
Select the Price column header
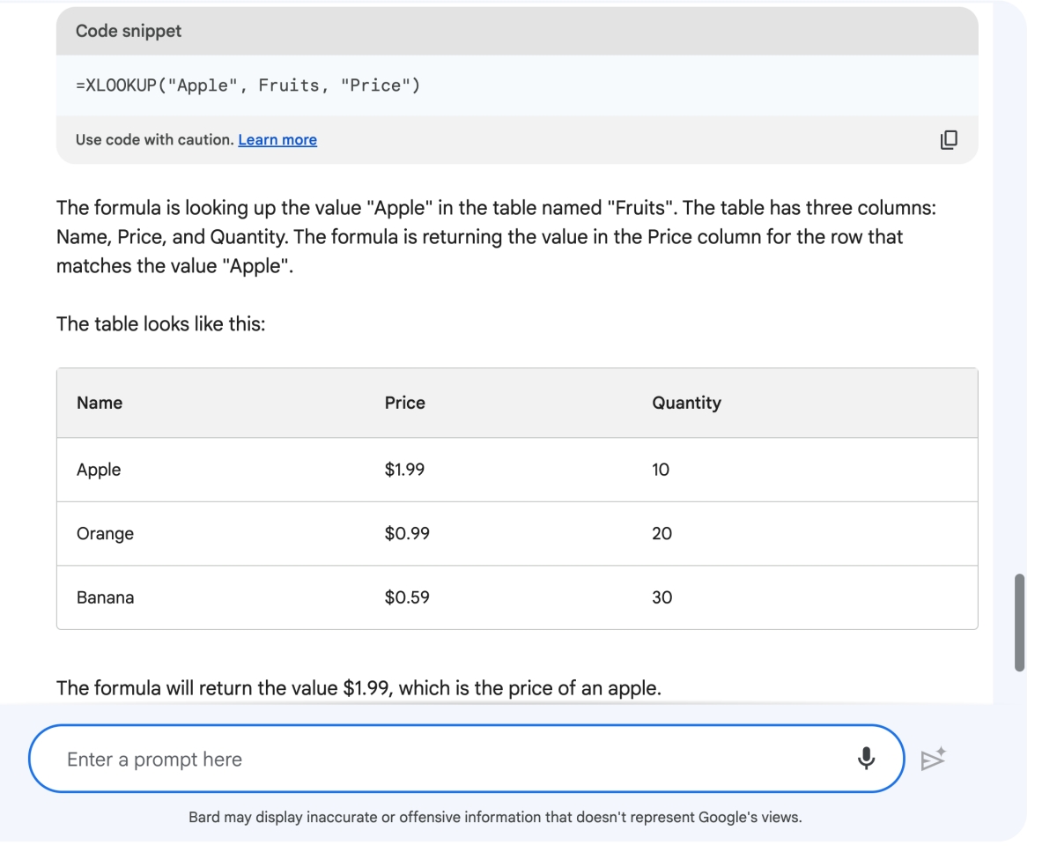pos(404,403)
